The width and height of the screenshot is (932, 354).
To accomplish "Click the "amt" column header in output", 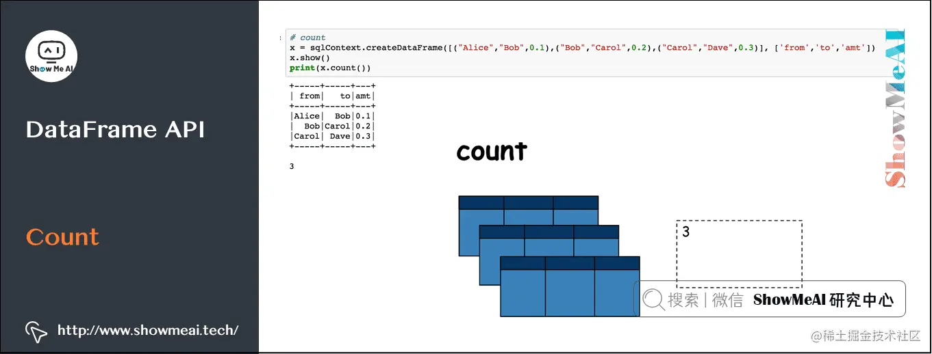I will (x=362, y=96).
